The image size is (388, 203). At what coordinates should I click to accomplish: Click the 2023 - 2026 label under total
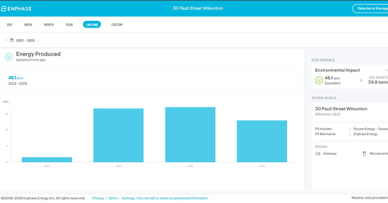point(17,84)
